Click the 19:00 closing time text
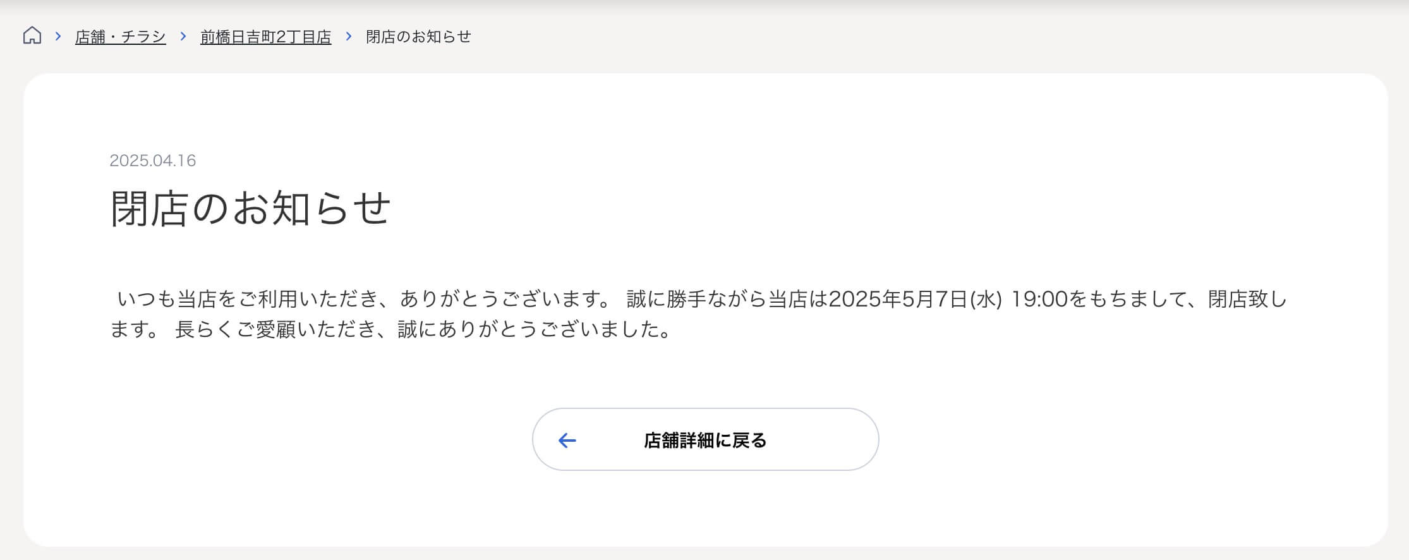Viewport: 1409px width, 560px height. (1039, 299)
